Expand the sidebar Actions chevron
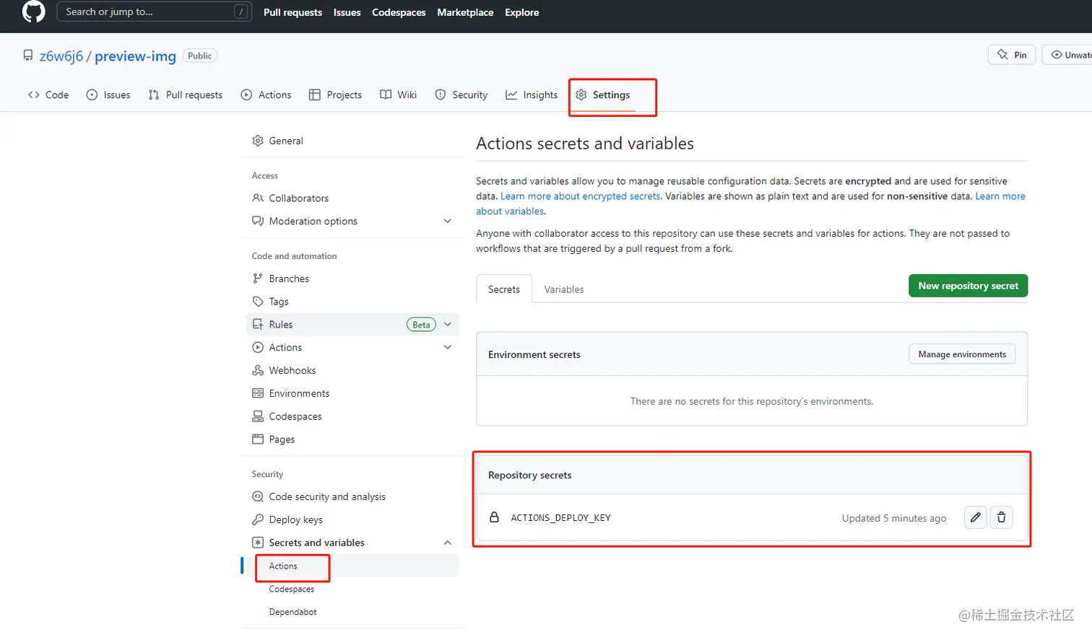1092x640 pixels. 448,347
